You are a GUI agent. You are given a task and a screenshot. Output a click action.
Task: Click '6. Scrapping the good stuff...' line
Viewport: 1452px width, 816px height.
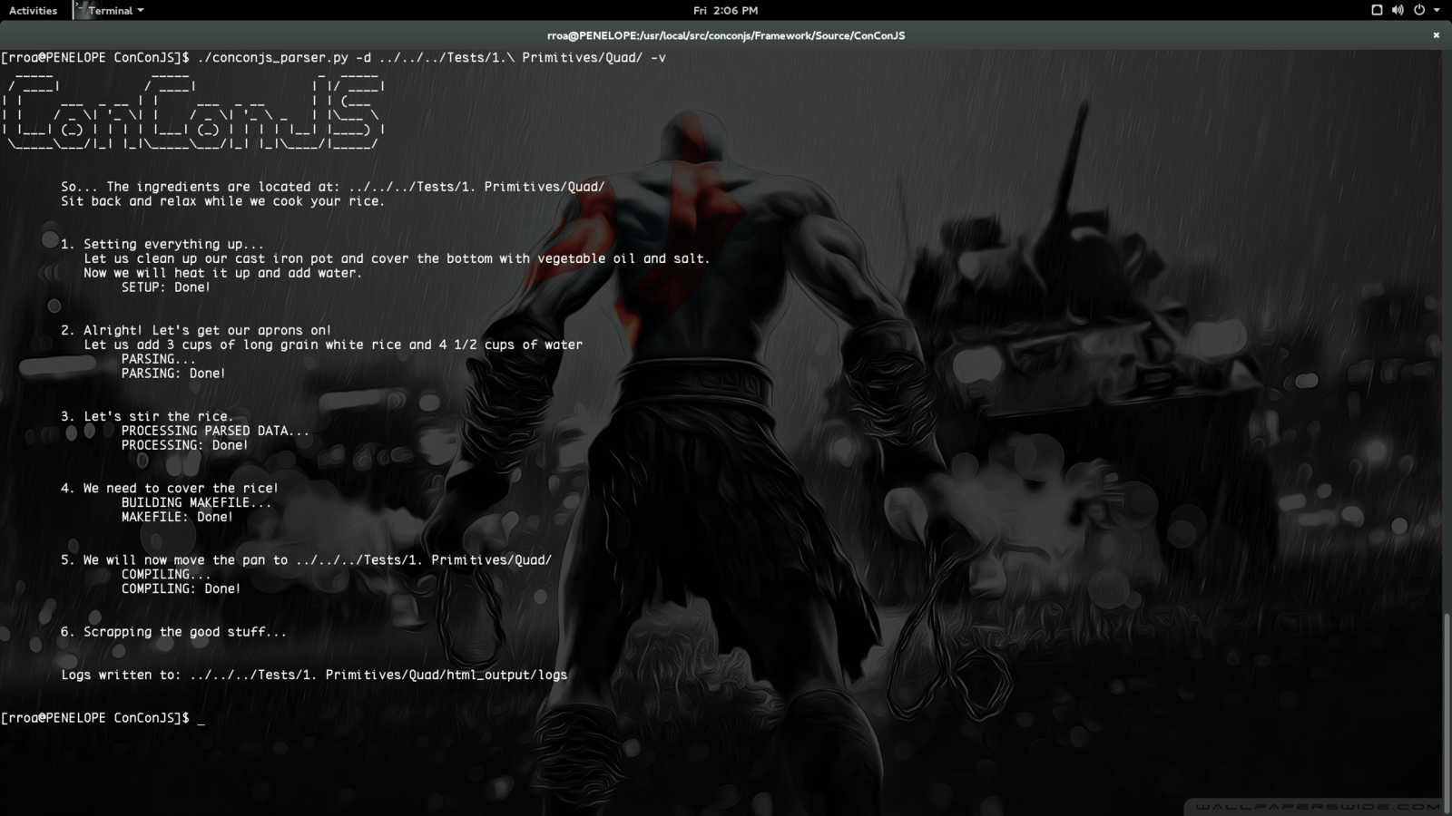tap(173, 632)
